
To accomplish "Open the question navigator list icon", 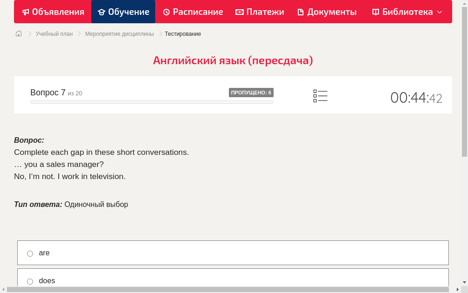I will [x=320, y=96].
